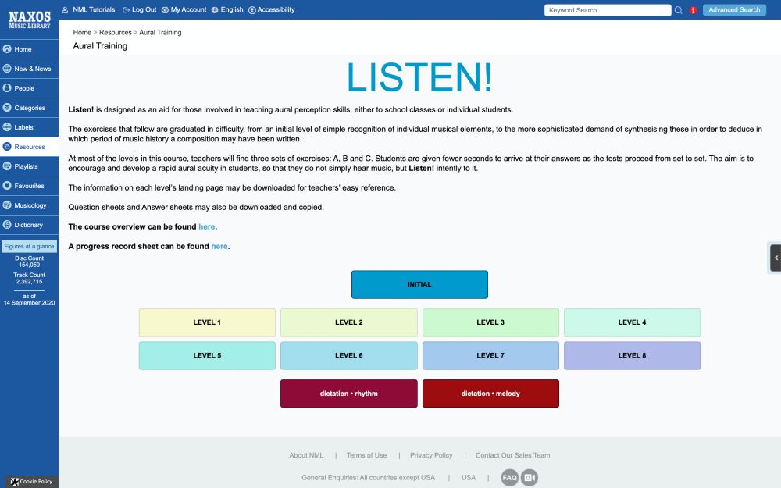Viewport: 781px width, 488px height.
Task: Click the large LISTEN! heading
Action: pyautogui.click(x=419, y=77)
